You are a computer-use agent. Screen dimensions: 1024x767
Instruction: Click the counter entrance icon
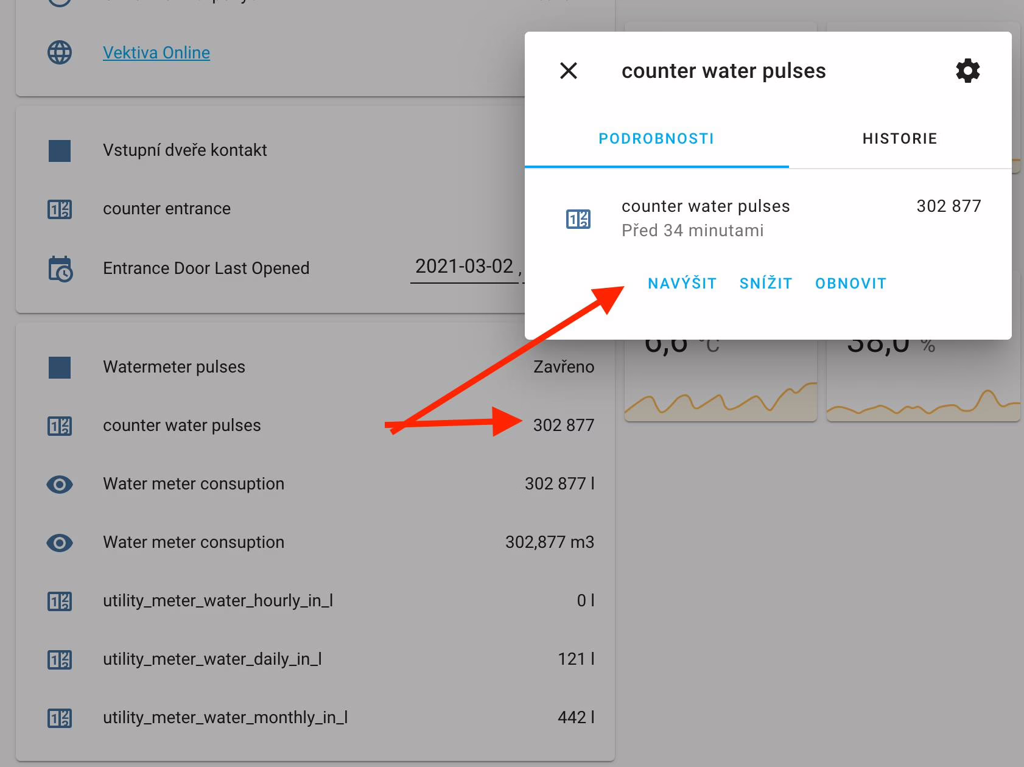pyautogui.click(x=60, y=209)
